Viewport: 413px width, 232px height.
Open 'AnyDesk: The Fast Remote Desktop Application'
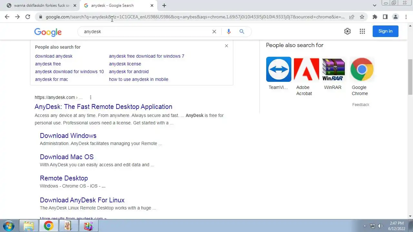tap(104, 107)
